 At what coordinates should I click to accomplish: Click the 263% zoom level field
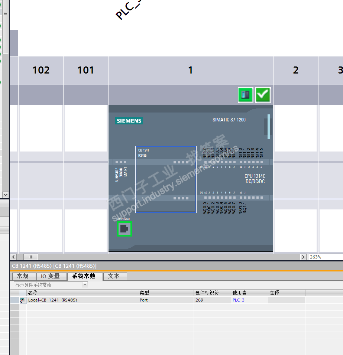click(326, 257)
